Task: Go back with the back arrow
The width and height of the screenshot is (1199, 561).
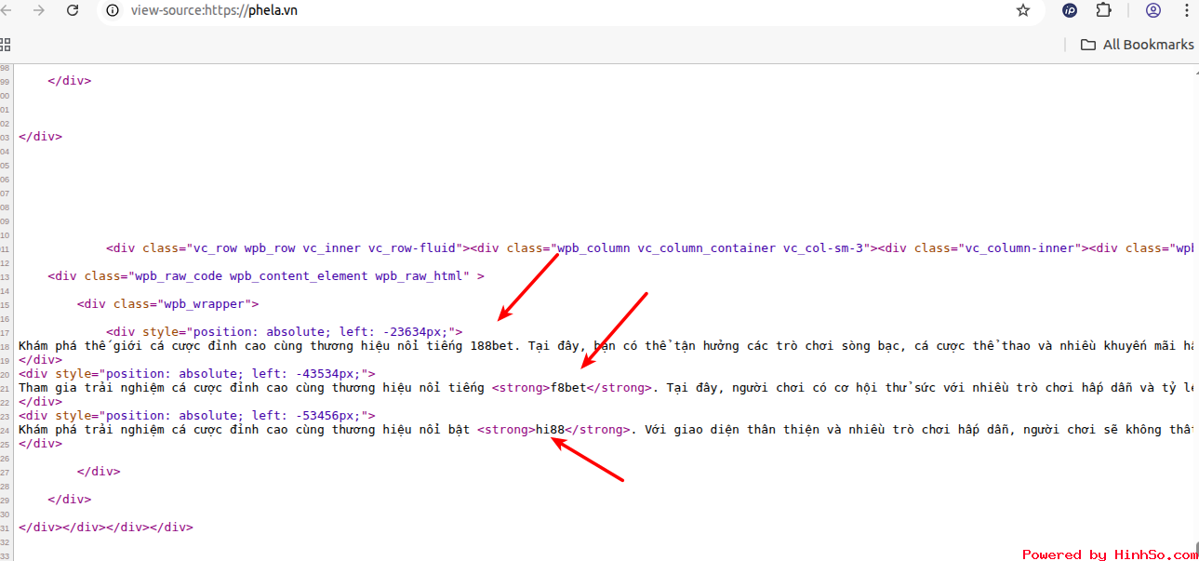Action: click(x=7, y=10)
